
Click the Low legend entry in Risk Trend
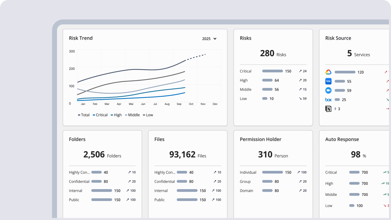148,115
